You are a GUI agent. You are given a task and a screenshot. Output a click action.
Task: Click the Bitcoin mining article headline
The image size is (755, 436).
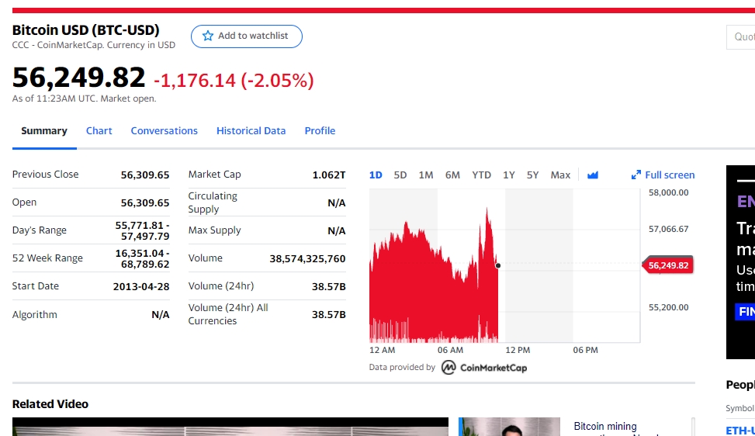(x=605, y=427)
